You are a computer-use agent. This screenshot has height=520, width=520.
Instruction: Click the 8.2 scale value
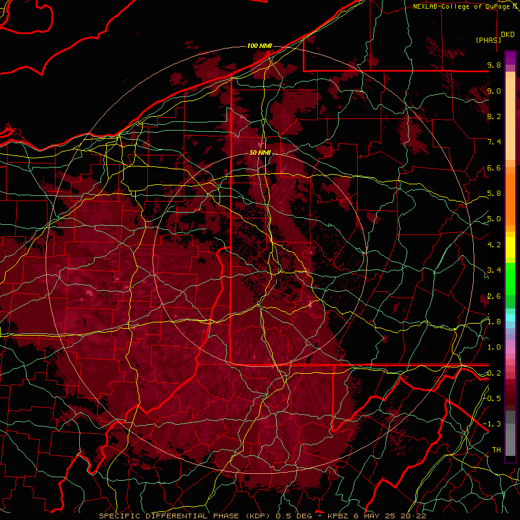(x=494, y=116)
